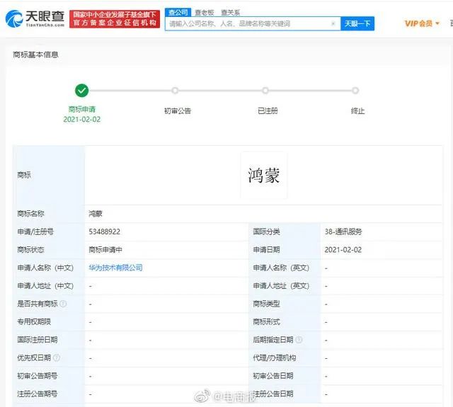Select the 查老板 search tab

pyautogui.click(x=205, y=13)
